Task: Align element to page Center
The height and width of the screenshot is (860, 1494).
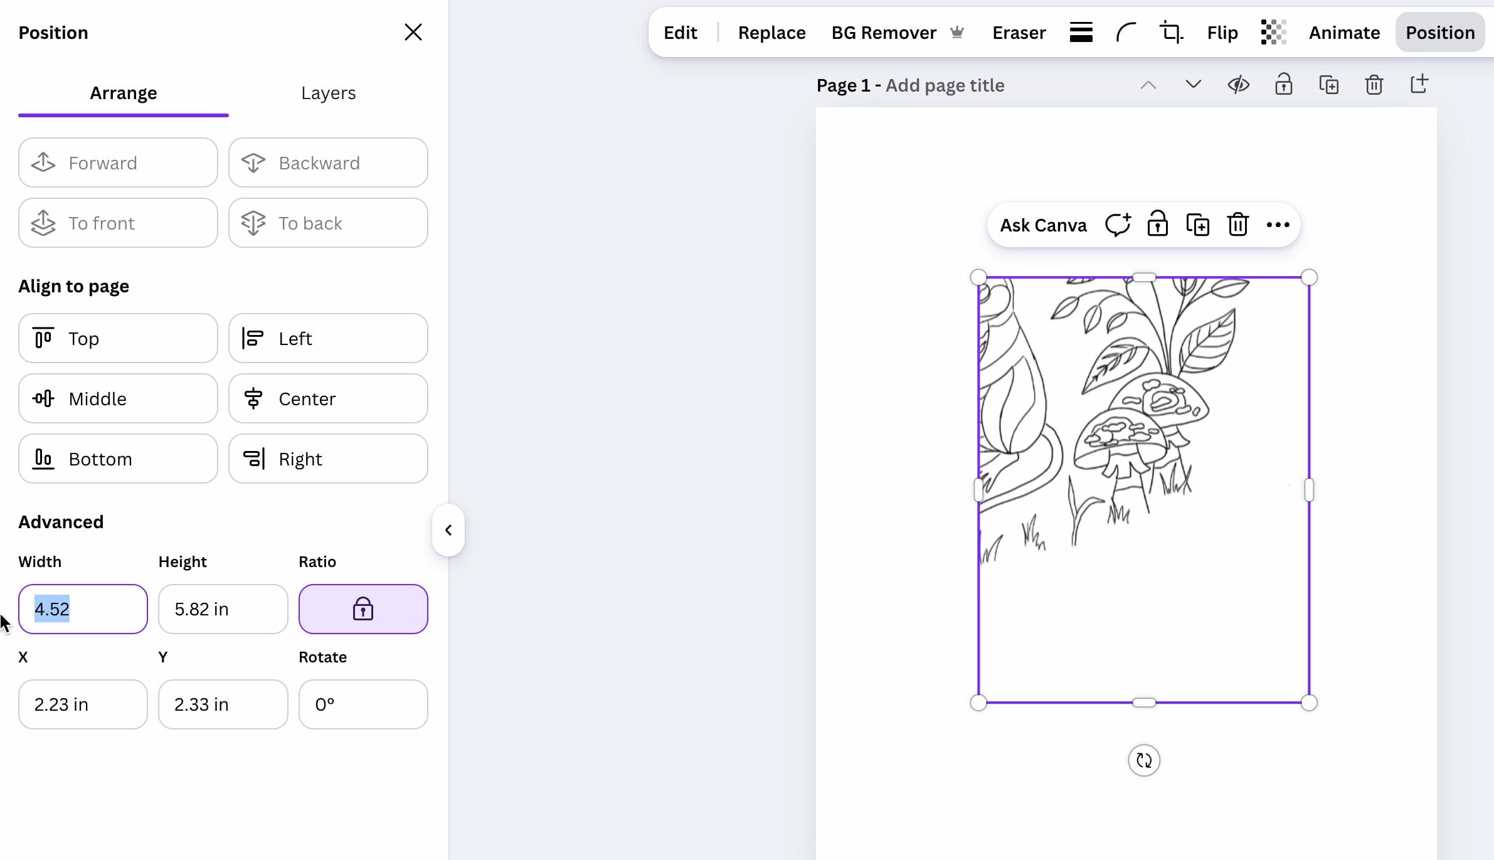Action: click(328, 398)
